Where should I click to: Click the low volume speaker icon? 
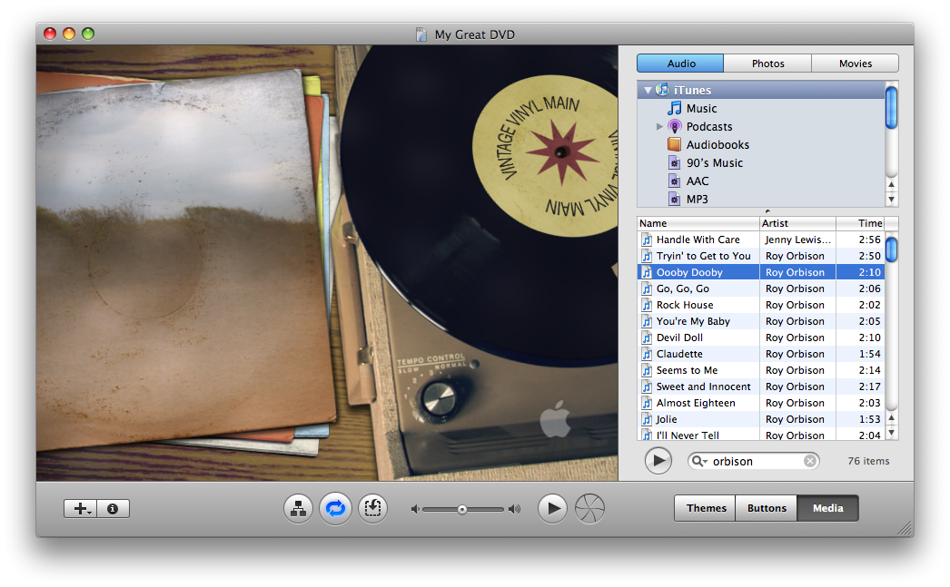415,510
